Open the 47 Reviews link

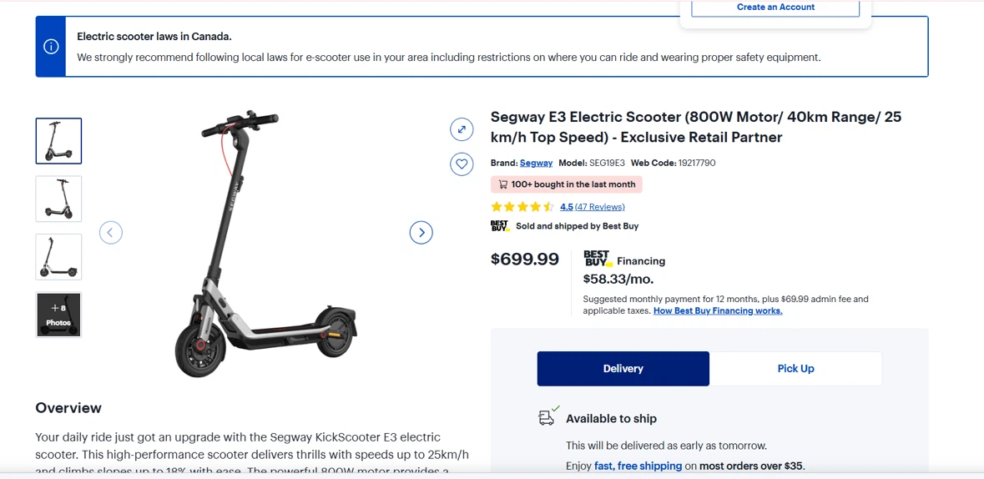600,207
